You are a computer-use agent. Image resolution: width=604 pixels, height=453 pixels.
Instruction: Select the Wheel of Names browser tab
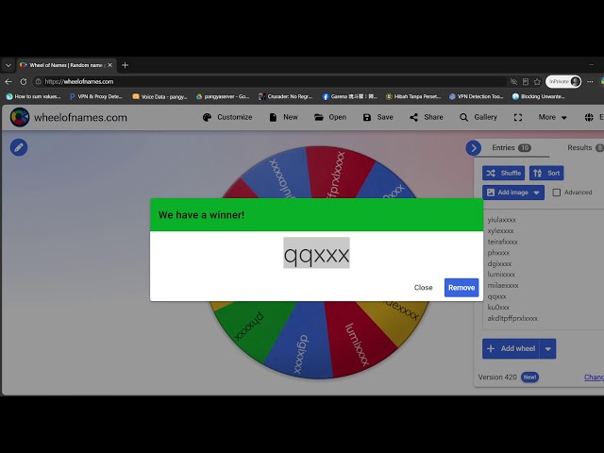(x=66, y=65)
